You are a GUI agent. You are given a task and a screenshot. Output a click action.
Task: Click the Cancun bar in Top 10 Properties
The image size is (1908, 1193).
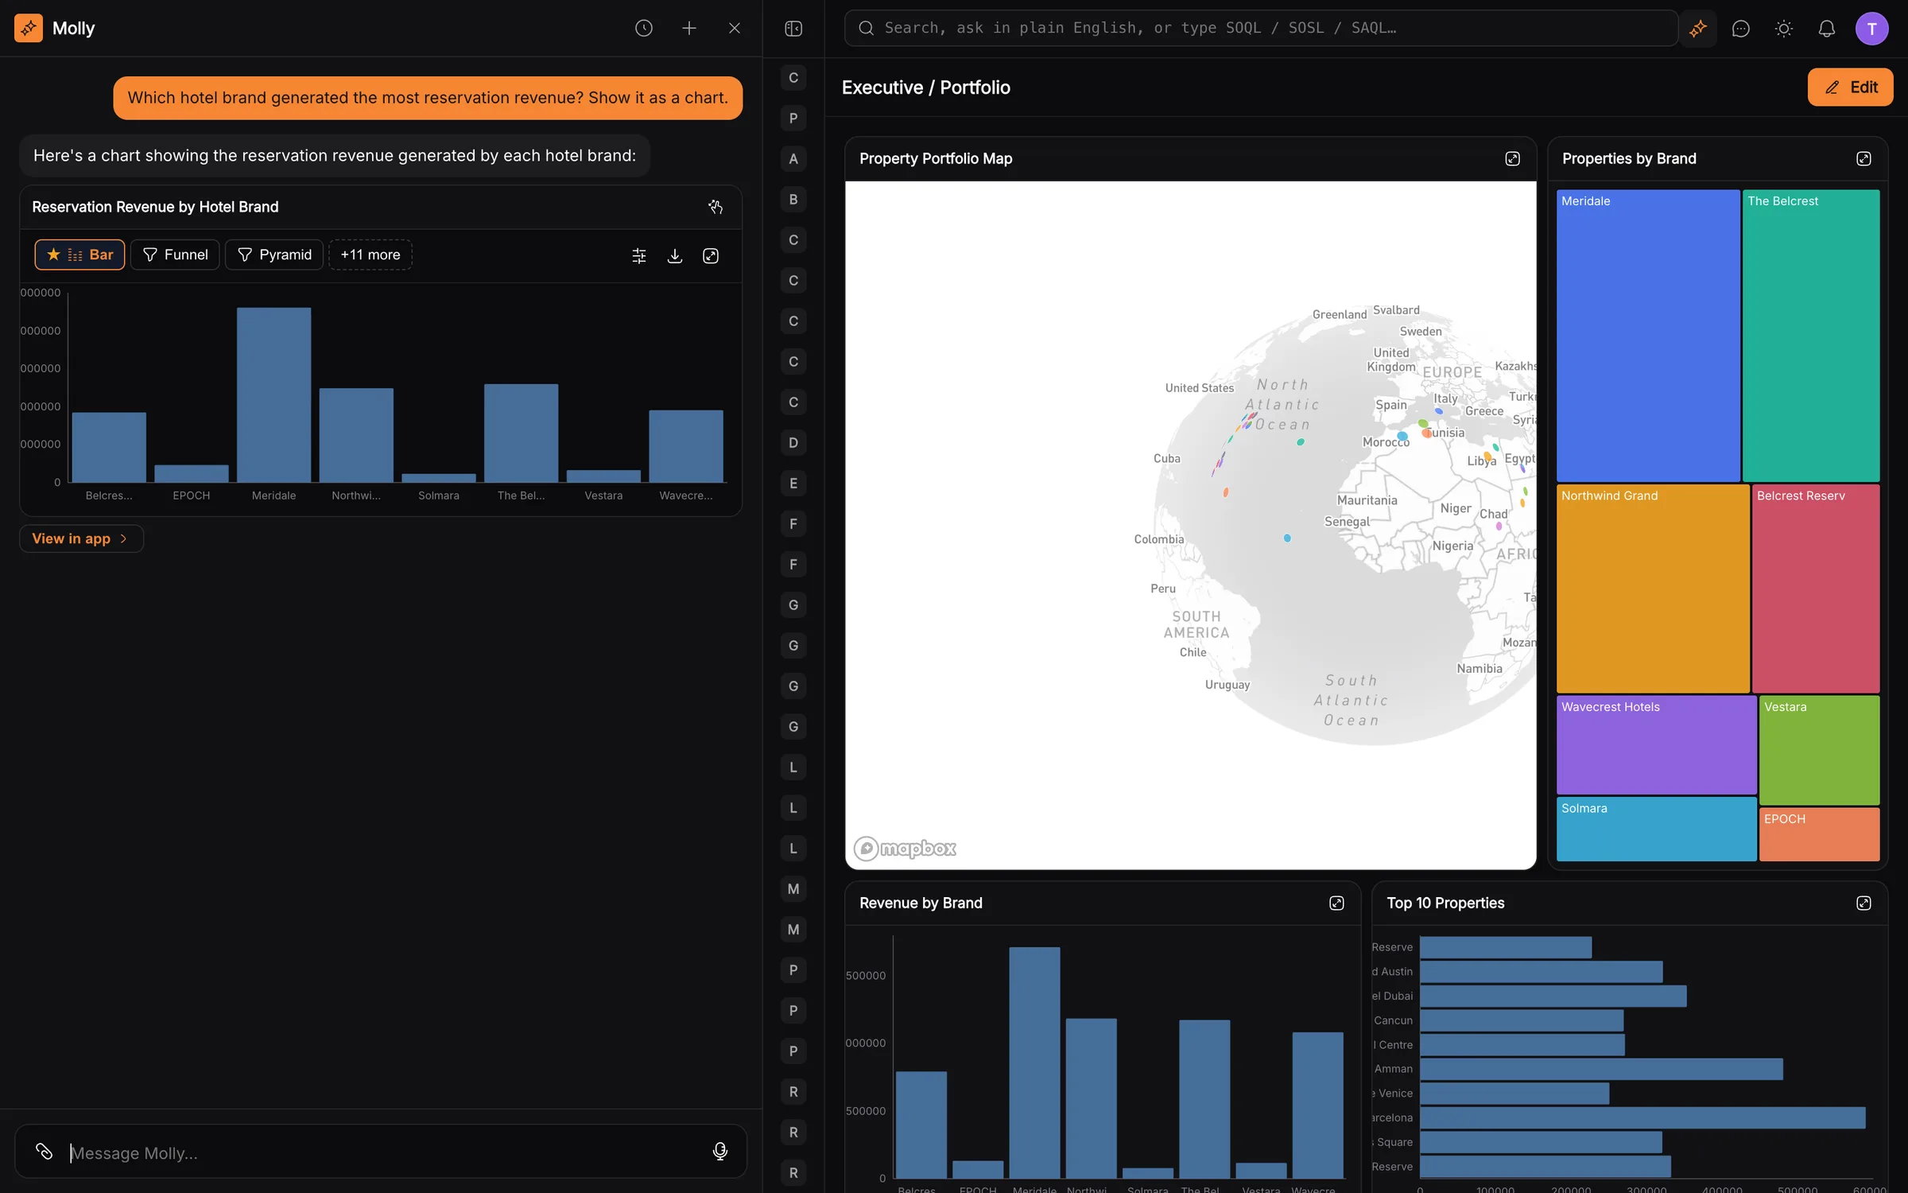1522,1020
